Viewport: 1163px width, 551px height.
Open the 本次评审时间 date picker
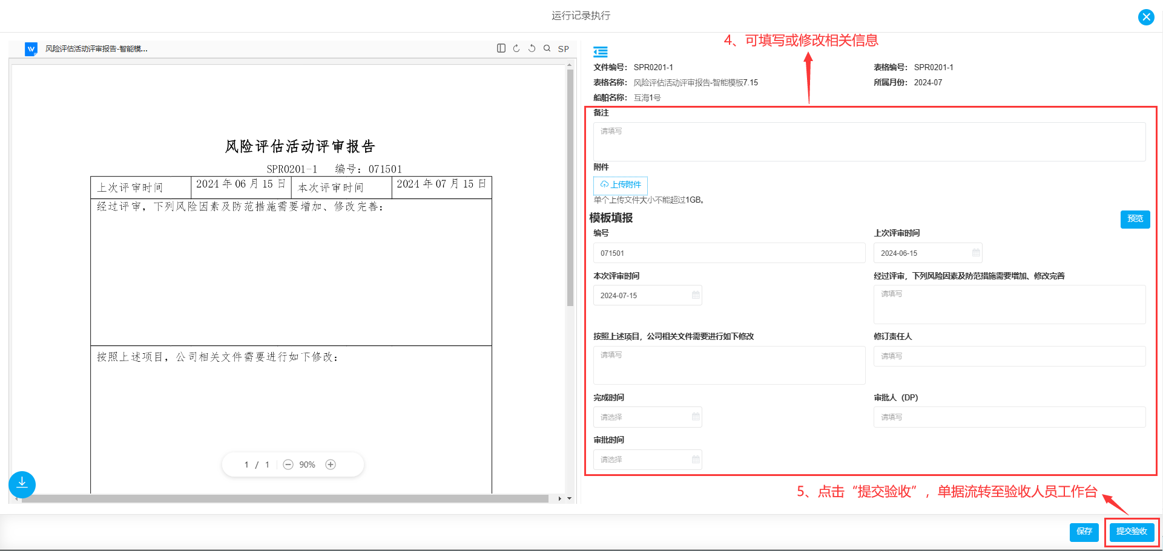coord(647,295)
